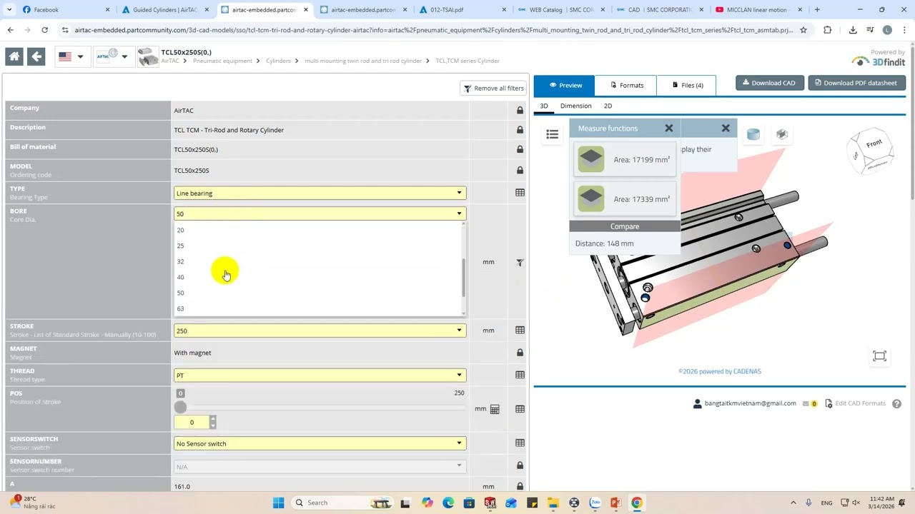Screen dimensions: 915x514
Task: Collapse the BORE dropdown showing 50
Action: 320,213
